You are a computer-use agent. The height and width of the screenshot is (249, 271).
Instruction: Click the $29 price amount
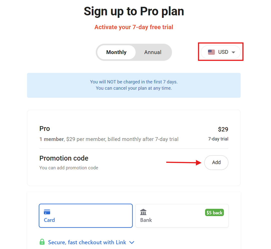(223, 129)
